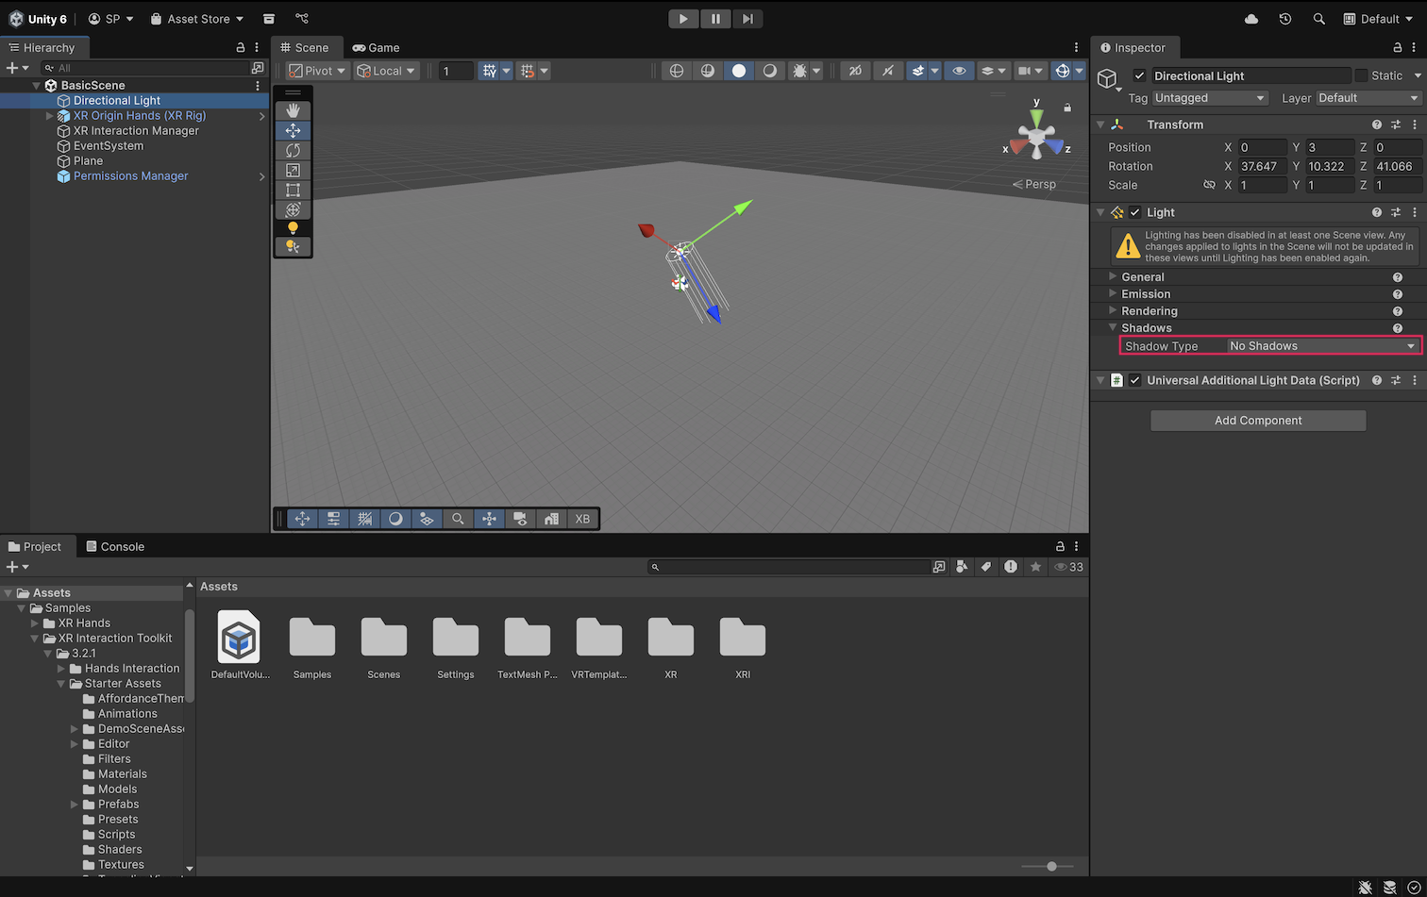1427x897 pixels.
Task: Adjust the asset icon size slider
Action: pyautogui.click(x=1051, y=866)
